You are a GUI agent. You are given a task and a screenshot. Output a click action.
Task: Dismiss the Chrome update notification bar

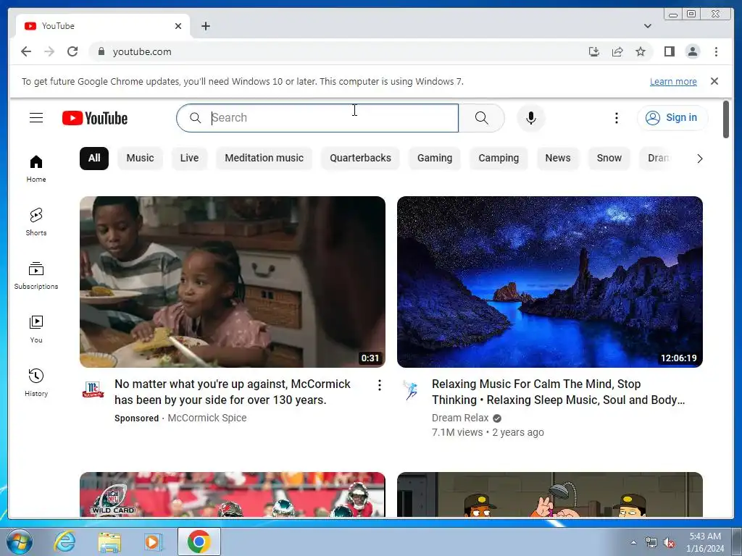[714, 81]
